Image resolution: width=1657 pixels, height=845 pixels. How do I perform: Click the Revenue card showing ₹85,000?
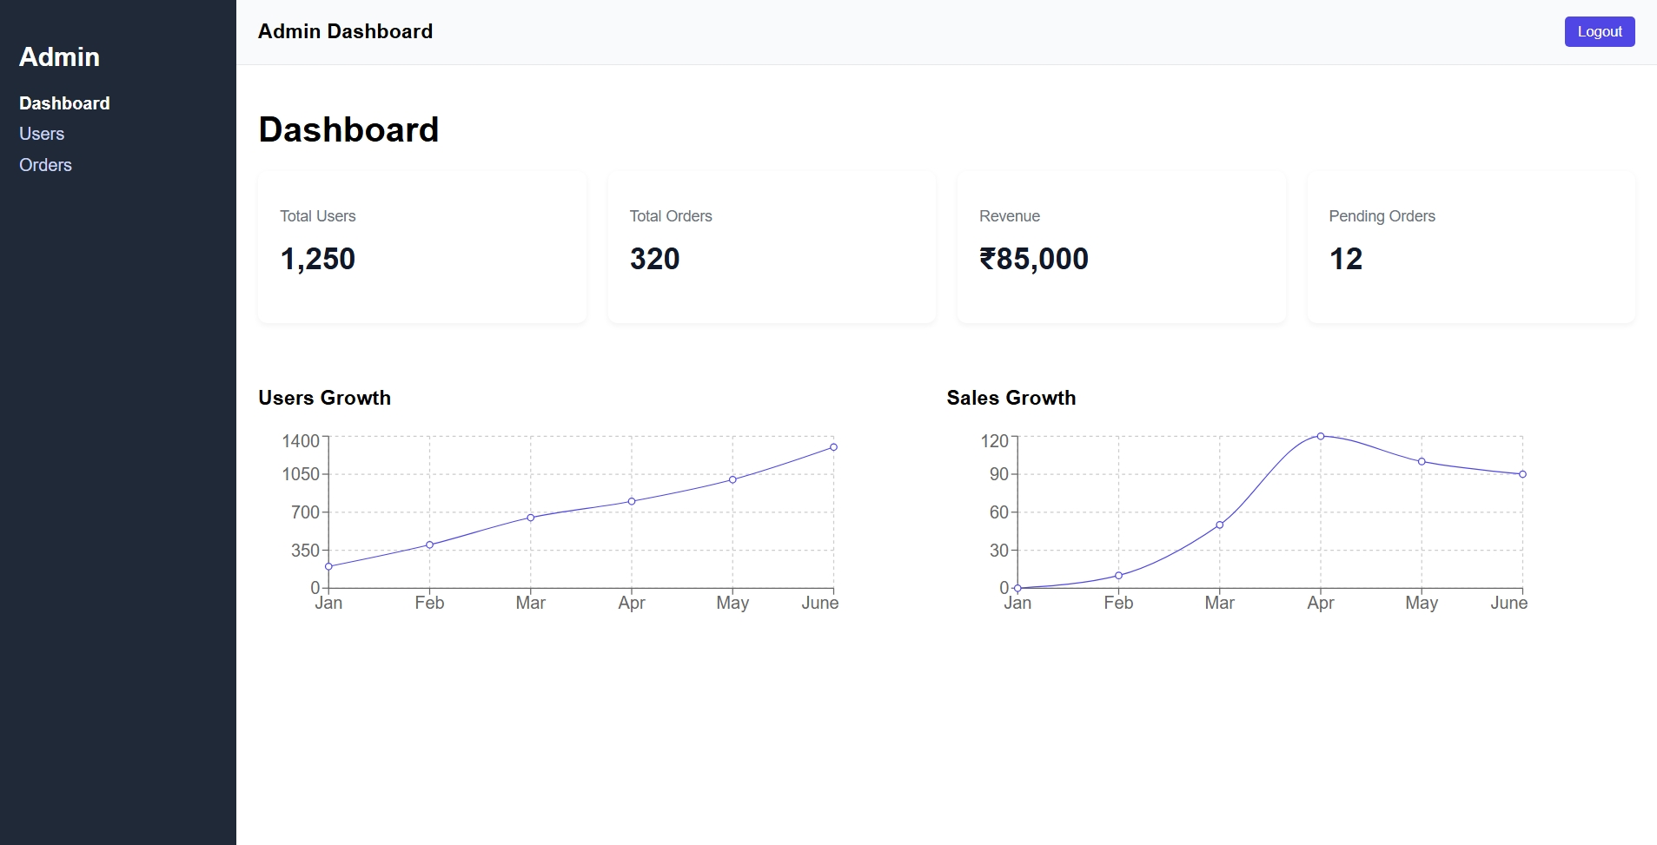(x=1121, y=248)
